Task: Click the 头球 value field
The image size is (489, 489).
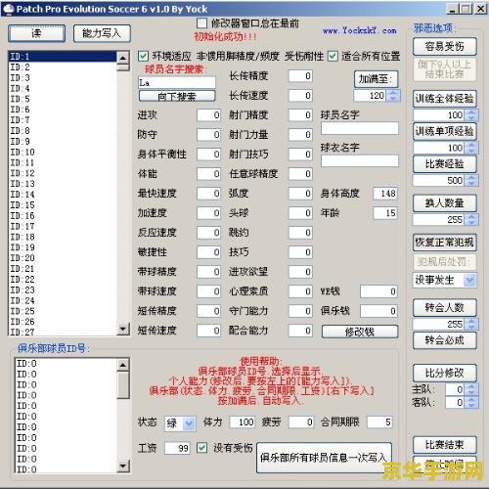Action: (x=300, y=213)
